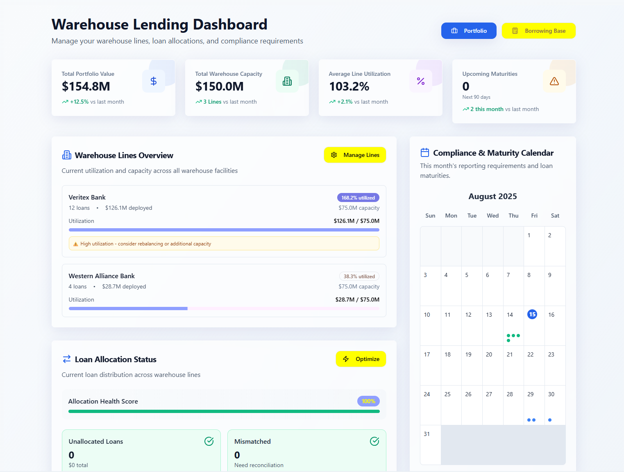Viewport: 624px width, 472px height.
Task: Expand the 168.2% utilized badge for Veritex Bank
Action: click(358, 197)
